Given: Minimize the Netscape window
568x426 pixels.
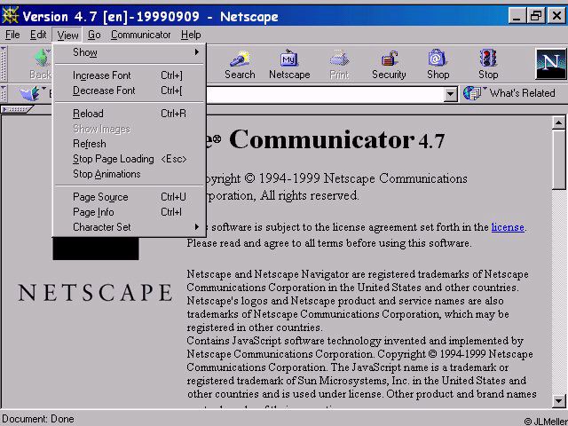Looking at the screenshot, I should 517,16.
